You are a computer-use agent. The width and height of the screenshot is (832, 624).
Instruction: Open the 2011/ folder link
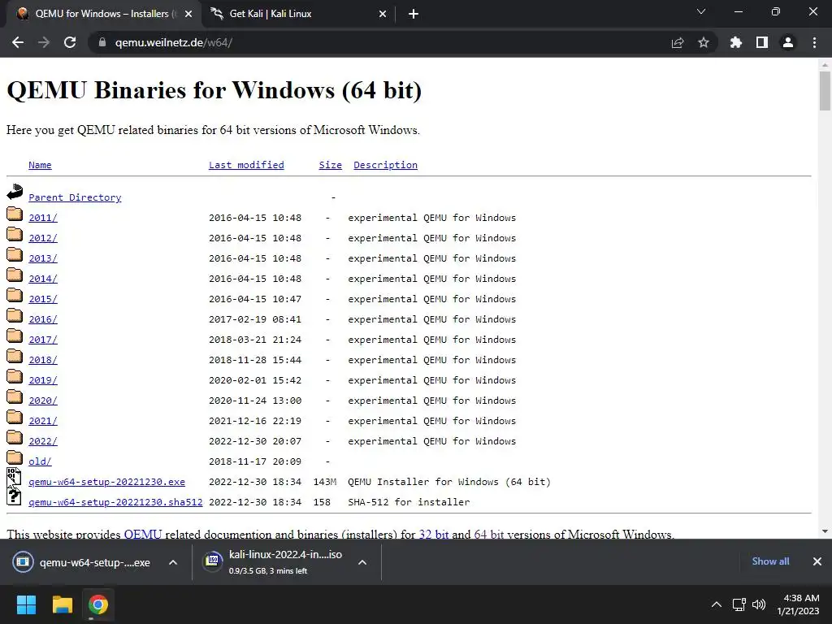pyautogui.click(x=43, y=218)
